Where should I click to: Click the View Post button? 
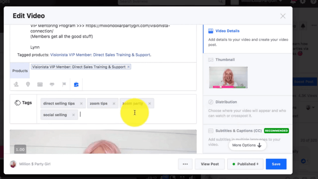pyautogui.click(x=210, y=164)
